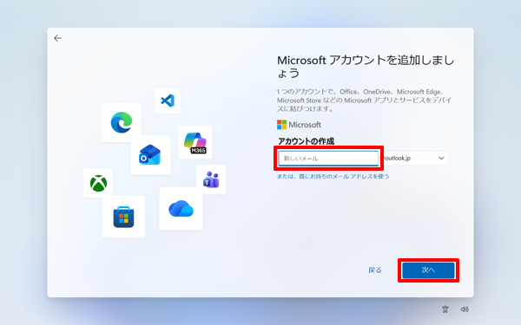
Task: Focus the new email input field
Action: tap(328, 159)
